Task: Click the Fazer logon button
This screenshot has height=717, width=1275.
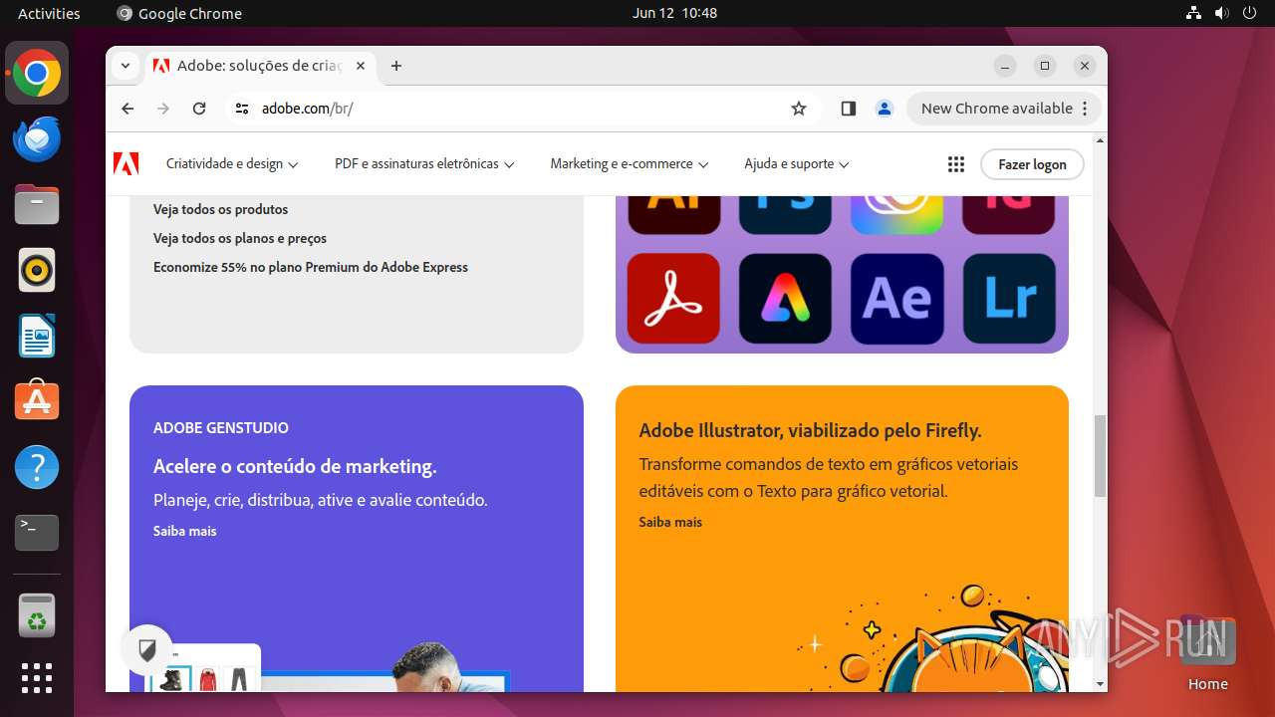Action: (x=1032, y=164)
